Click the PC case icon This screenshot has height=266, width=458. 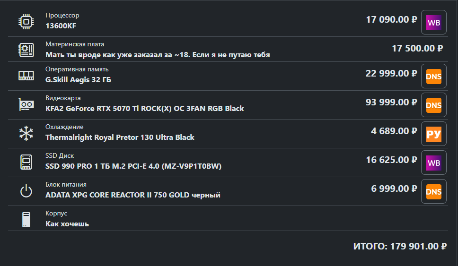(26, 220)
